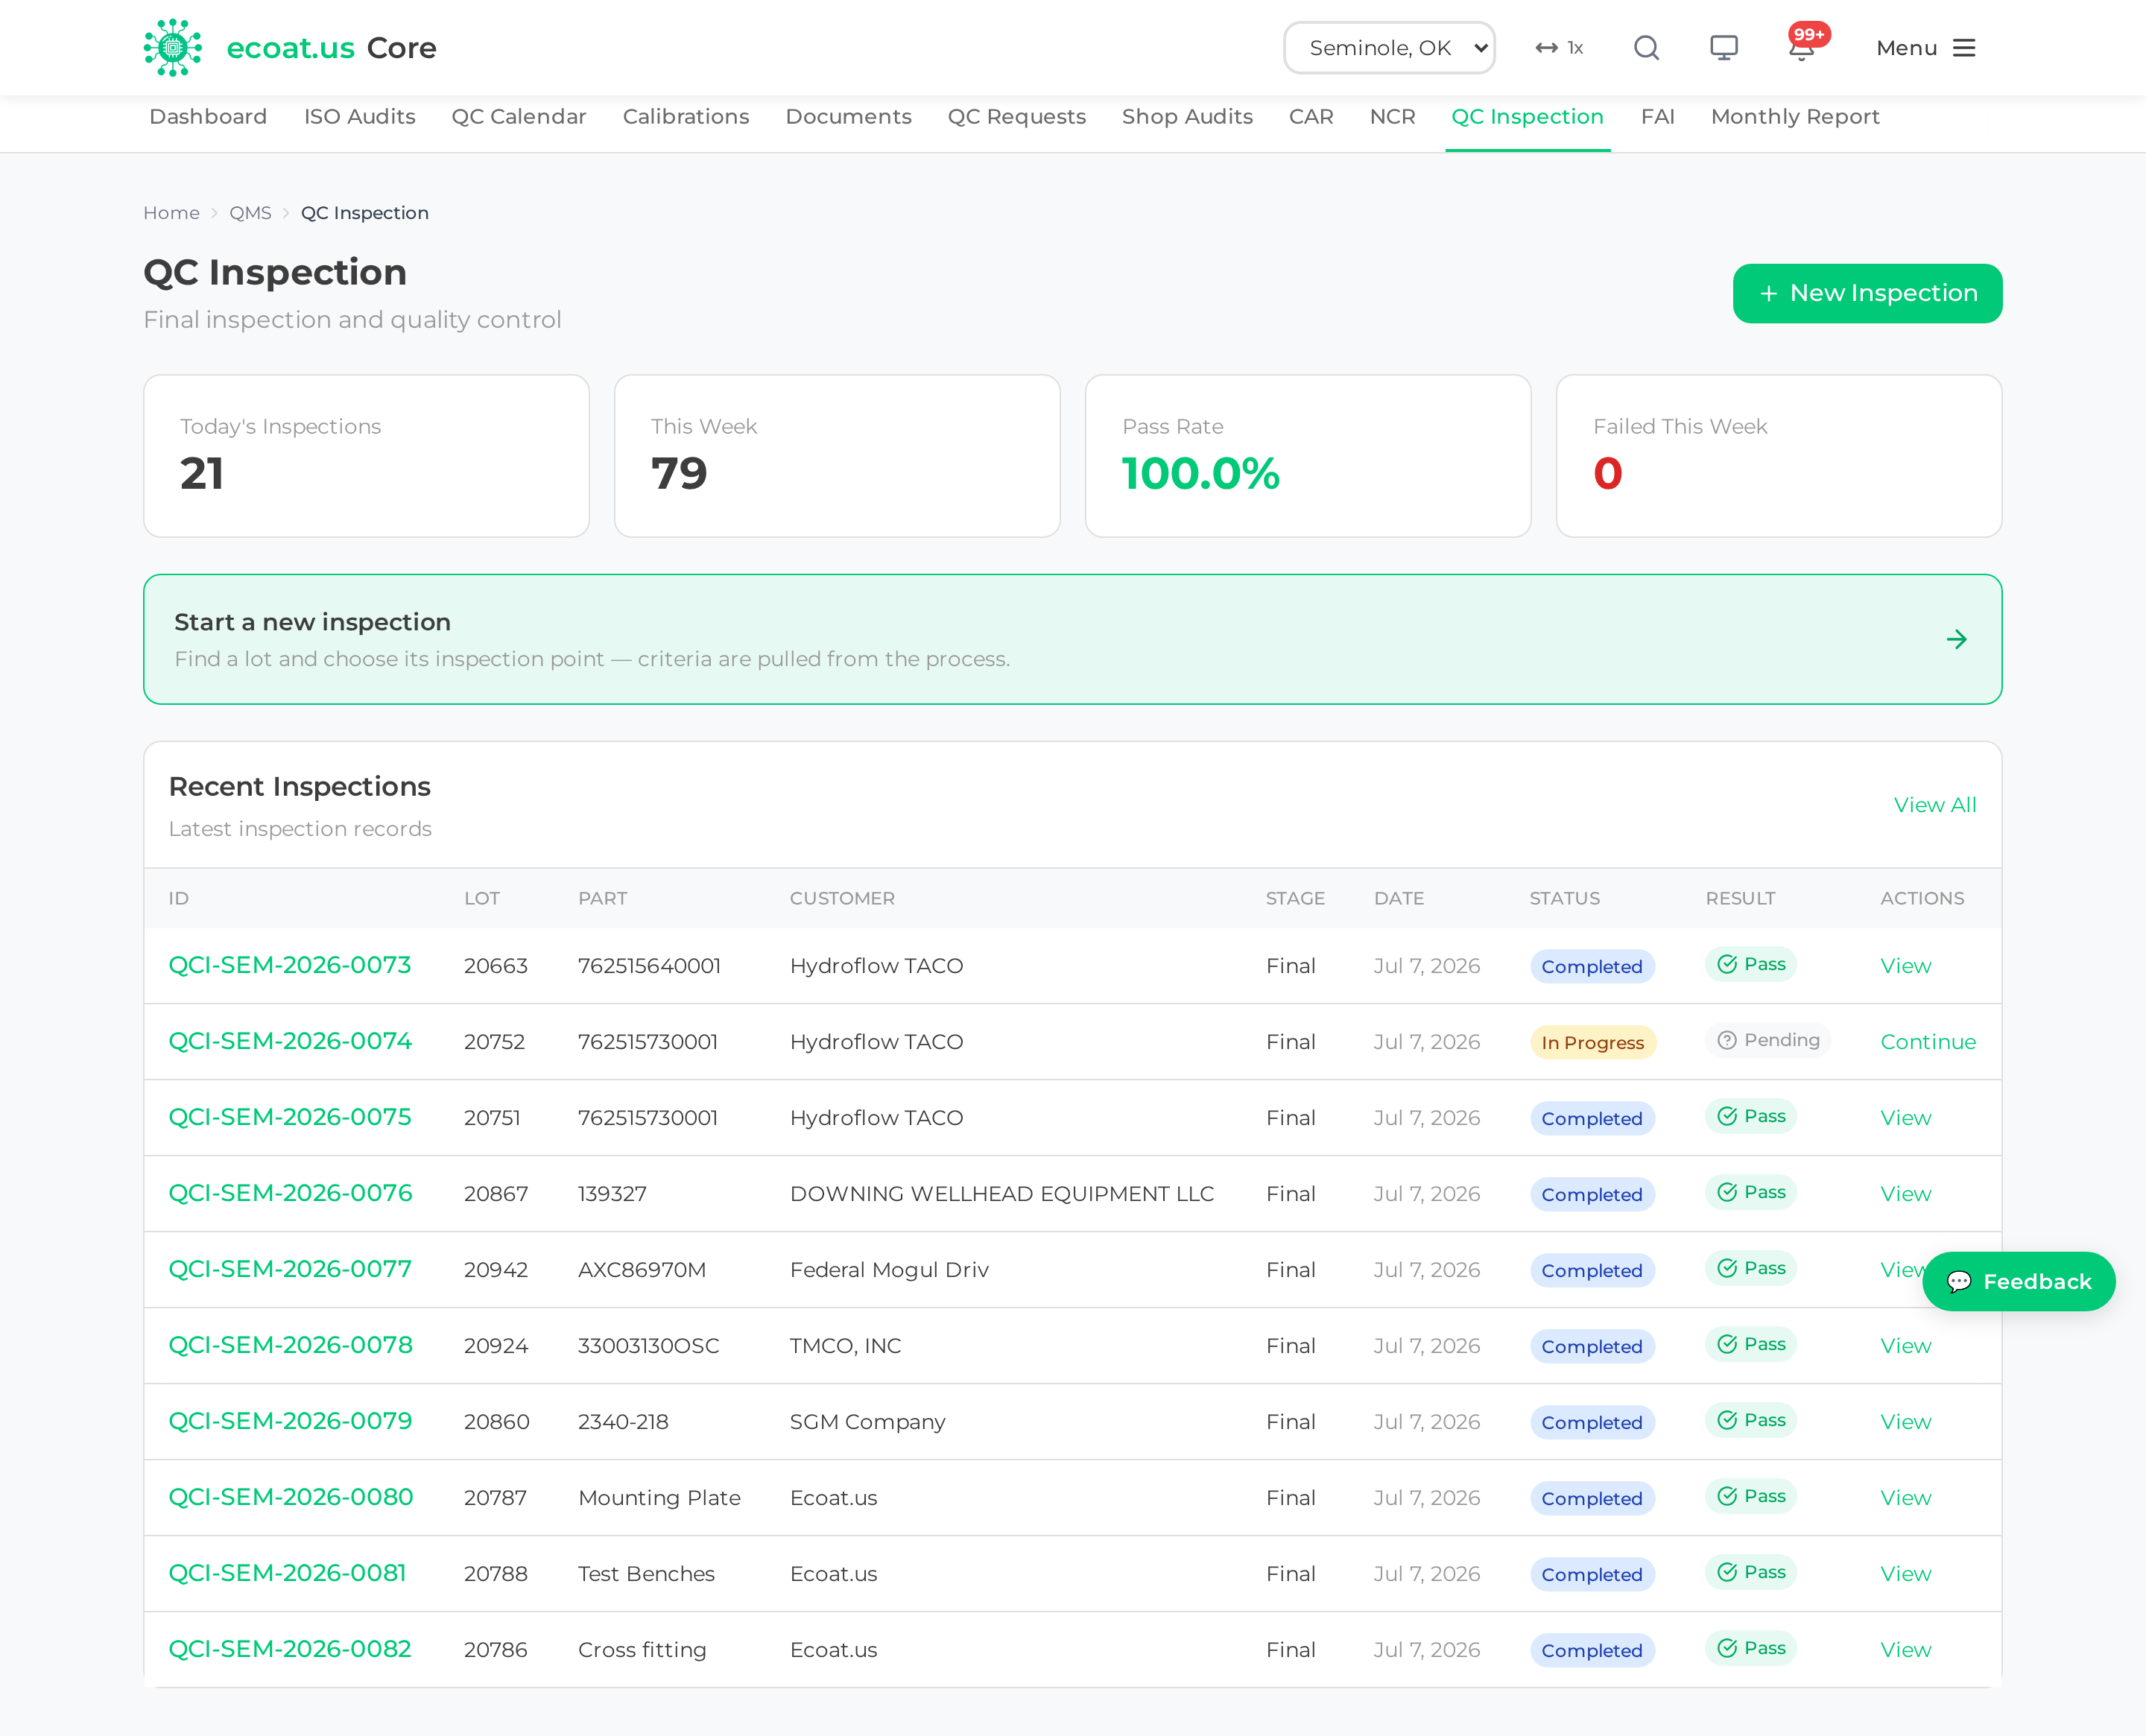Click the ecoat.us Core logo icon
Screen dimensions: 2146x1736
[173, 48]
